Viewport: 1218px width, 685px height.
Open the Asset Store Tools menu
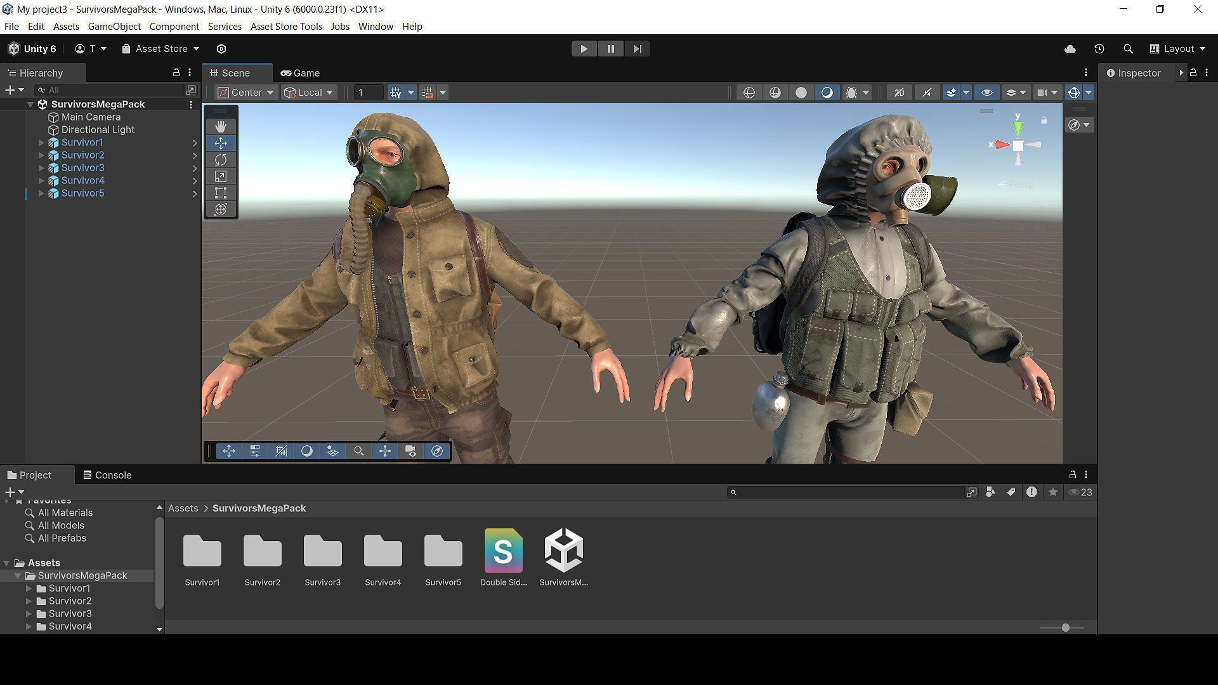pos(286,27)
